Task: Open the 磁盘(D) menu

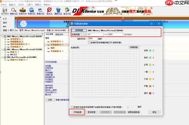Action: pos(12,5)
